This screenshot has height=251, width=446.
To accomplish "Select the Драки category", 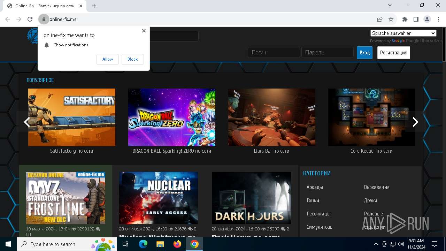I will [371, 200].
